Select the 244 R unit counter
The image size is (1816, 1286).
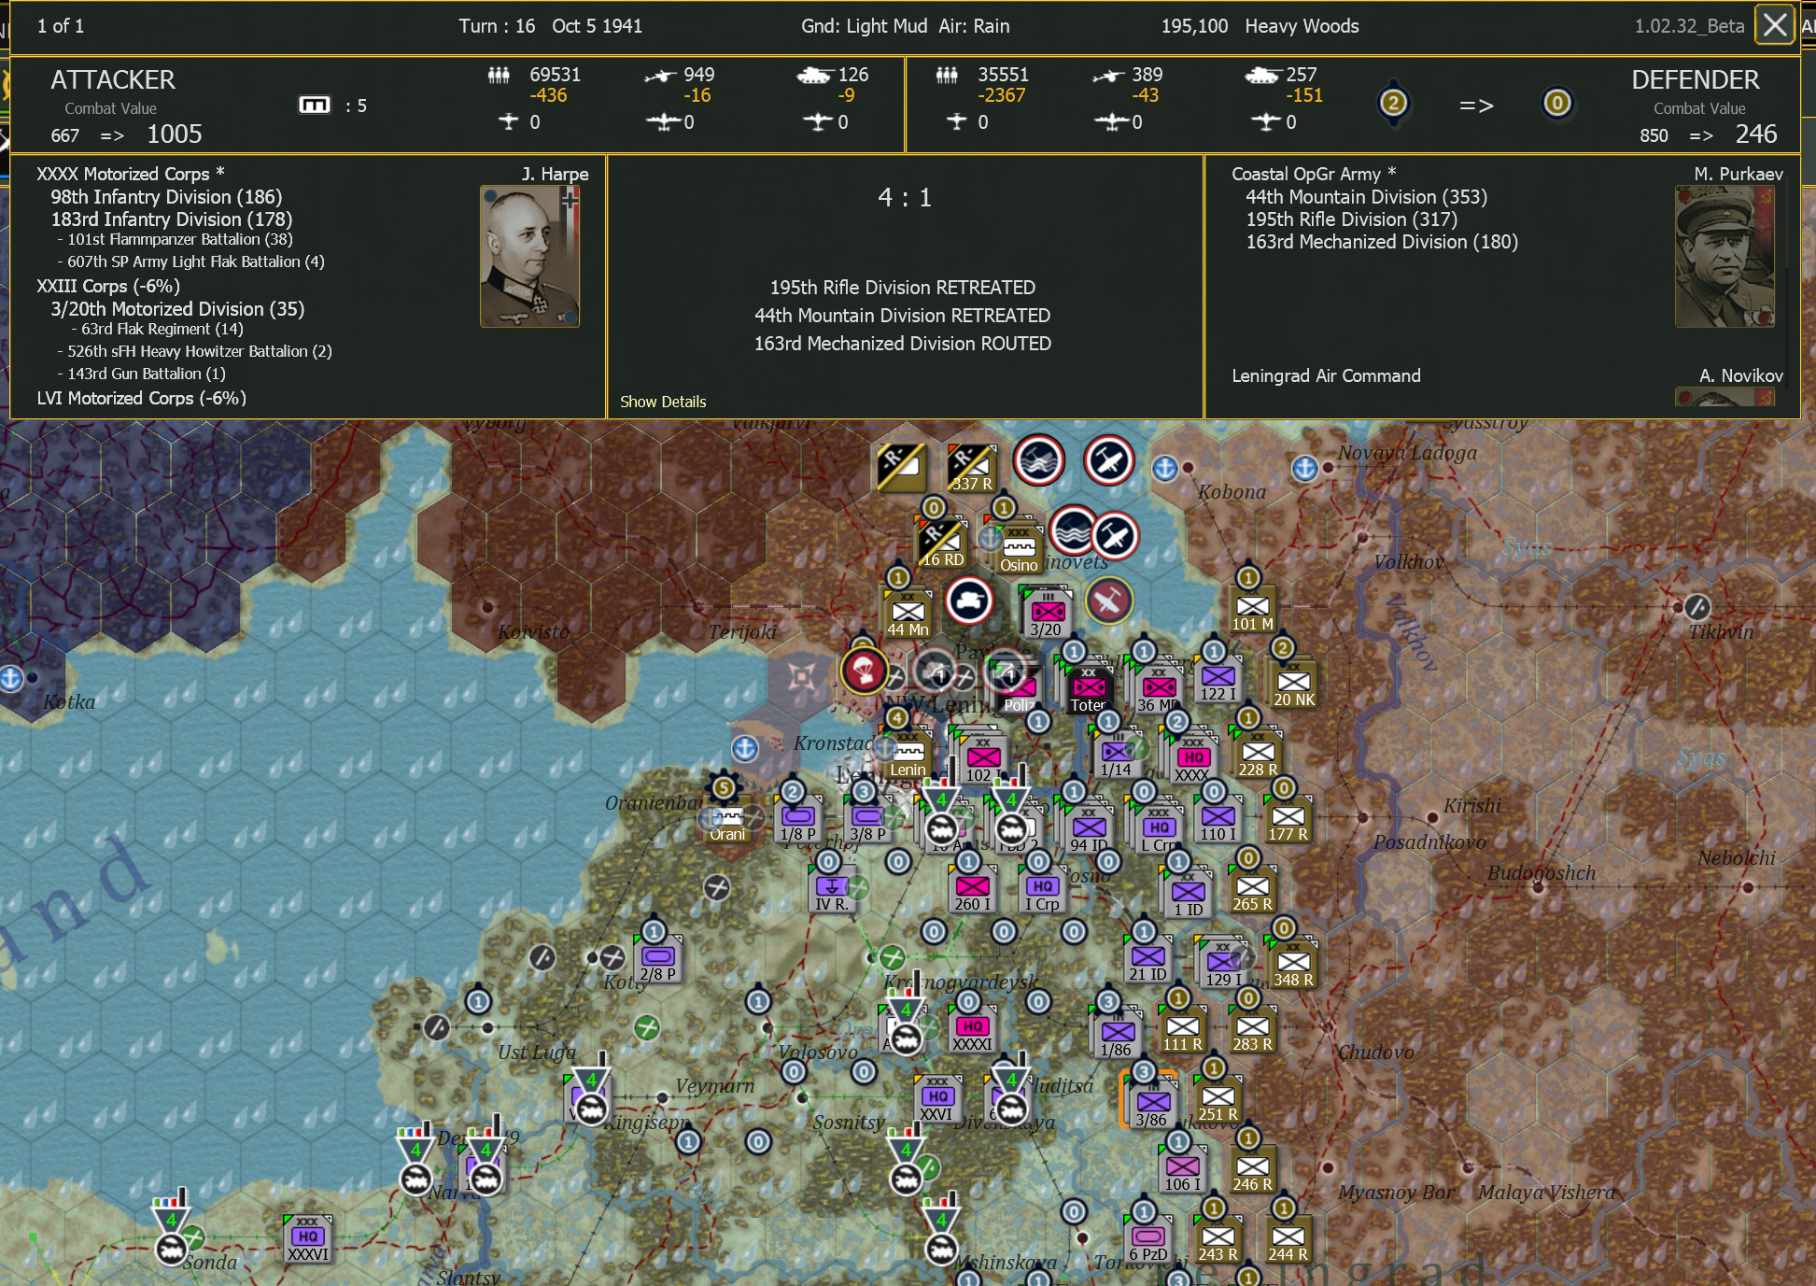[x=1288, y=1239]
